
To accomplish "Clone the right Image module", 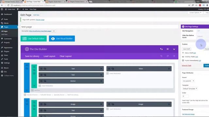I will [113, 104].
